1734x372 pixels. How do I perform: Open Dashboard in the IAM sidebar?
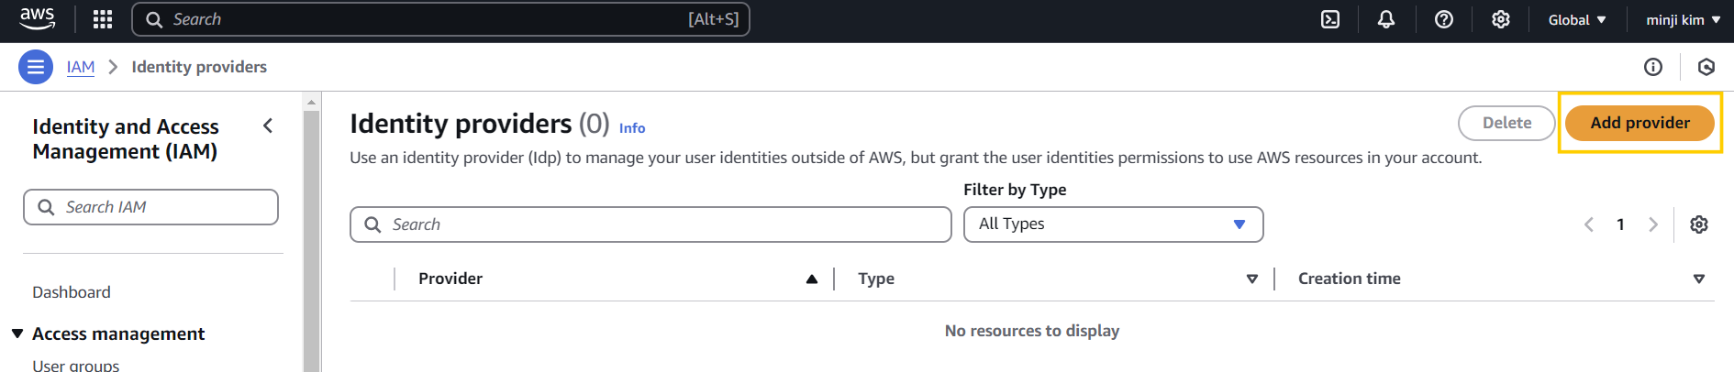pyautogui.click(x=72, y=292)
